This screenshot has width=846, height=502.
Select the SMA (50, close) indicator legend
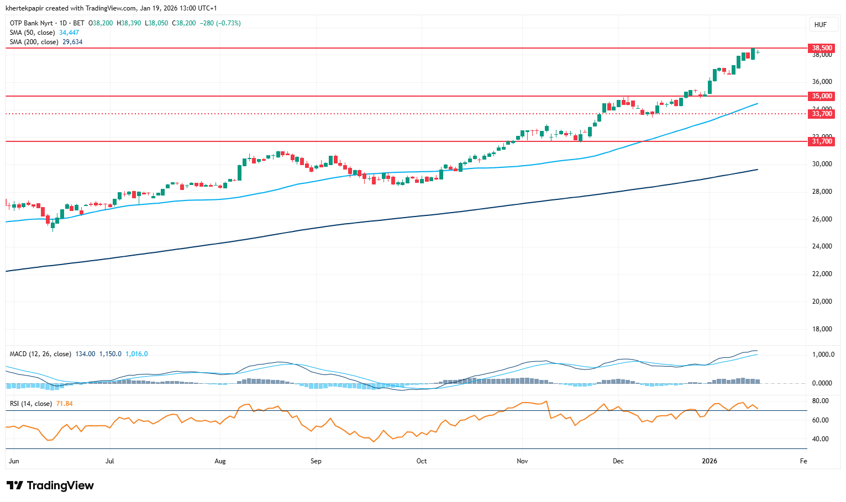pos(32,33)
